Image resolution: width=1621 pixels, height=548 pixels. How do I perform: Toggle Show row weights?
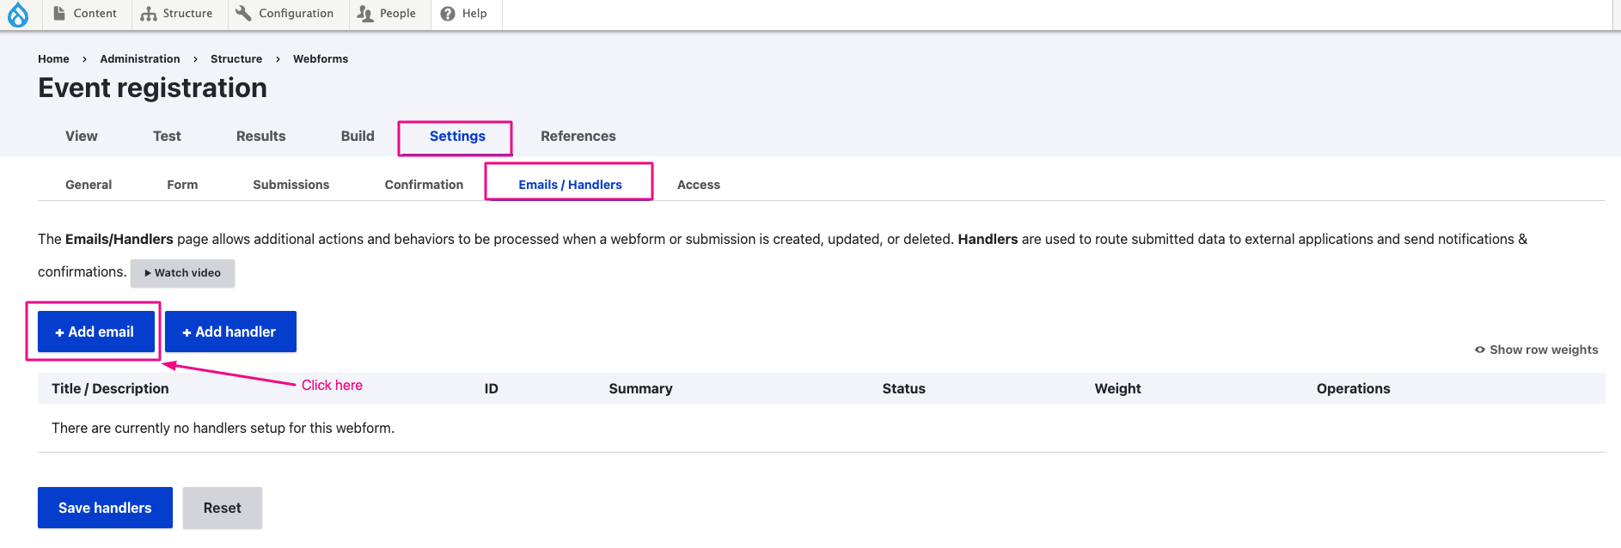coord(1537,350)
